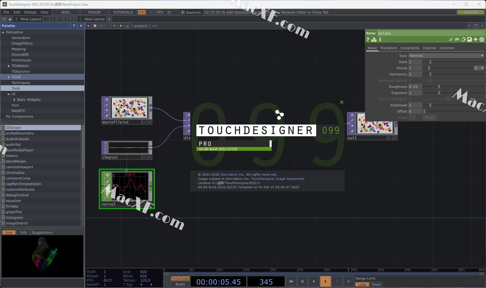Expand the Basic Widgets folder
Image resolution: width=486 pixels, height=288 pixels.
(14, 100)
